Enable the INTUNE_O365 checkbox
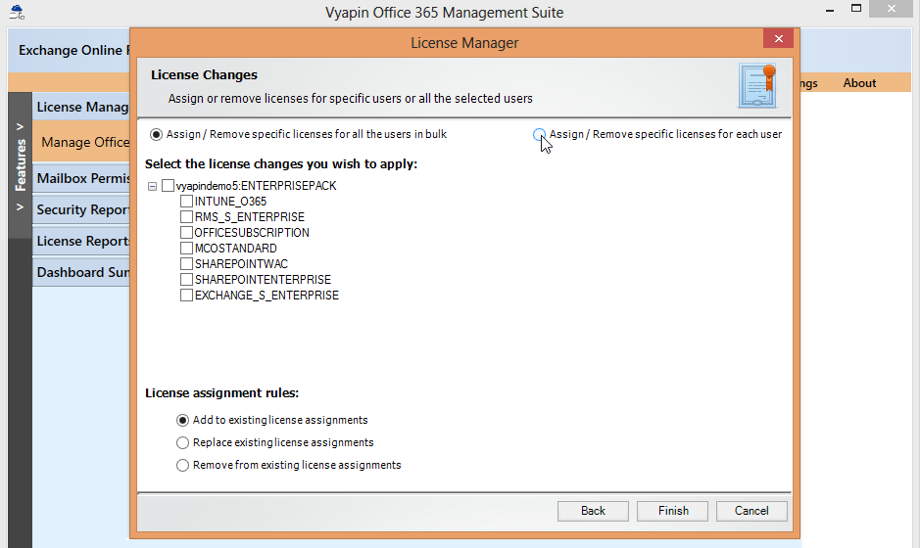Screen dimensions: 921x548 click(186, 202)
